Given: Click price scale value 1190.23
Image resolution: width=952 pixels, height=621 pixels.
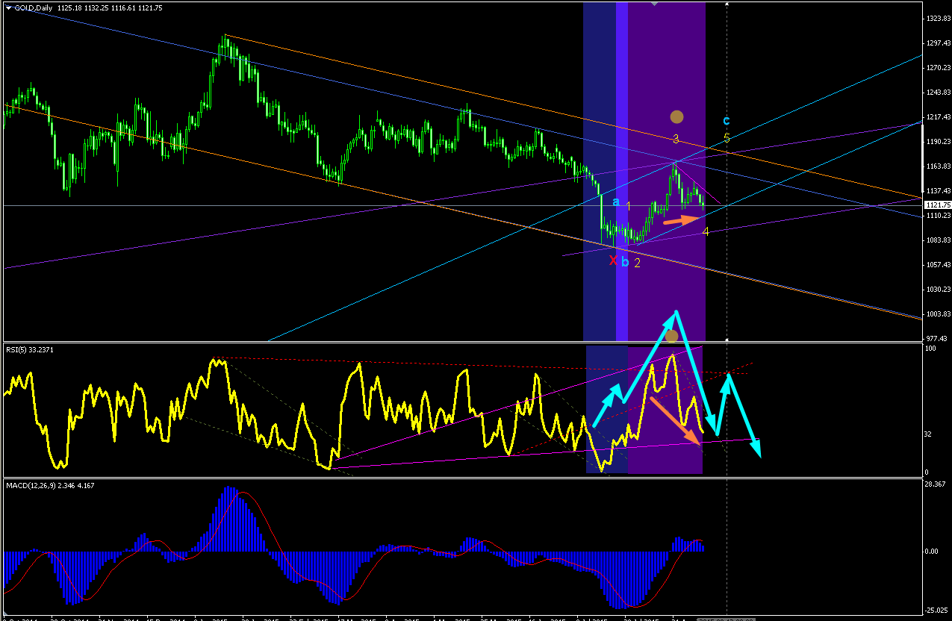Looking at the screenshot, I should [x=937, y=142].
